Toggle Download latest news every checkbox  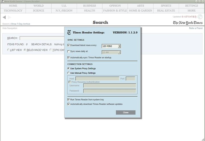(x=68, y=45)
